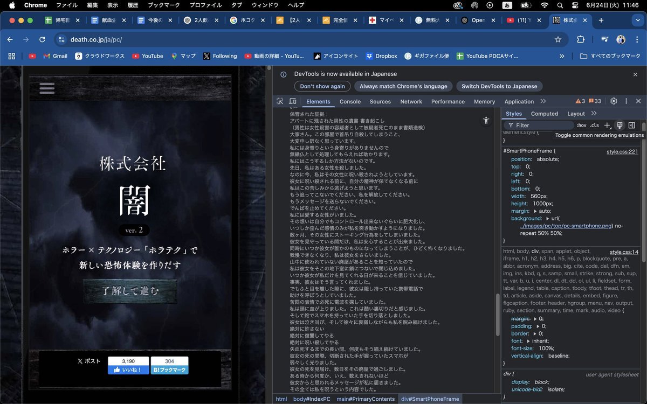Open DevTools three-dot customize menu
This screenshot has height=404, width=647.
pos(626,101)
